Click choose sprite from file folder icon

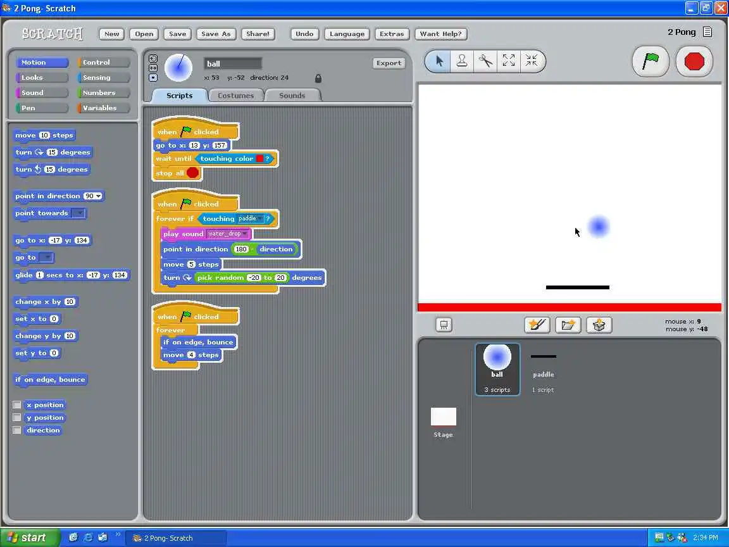tap(568, 325)
